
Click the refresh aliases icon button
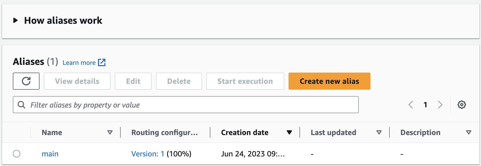click(26, 81)
